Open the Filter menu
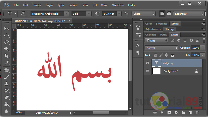The image size is (208, 117). pyautogui.click(x=85, y=5)
